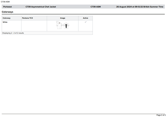Click the Portwest brand name in header
The width and height of the screenshot is (167, 117).
click(x=7, y=7)
